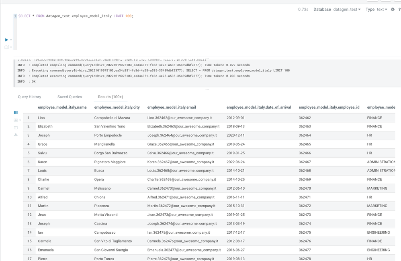This screenshot has width=401, height=261.
Task: Select the row for Lino from Campobello
Action: (x=209, y=118)
